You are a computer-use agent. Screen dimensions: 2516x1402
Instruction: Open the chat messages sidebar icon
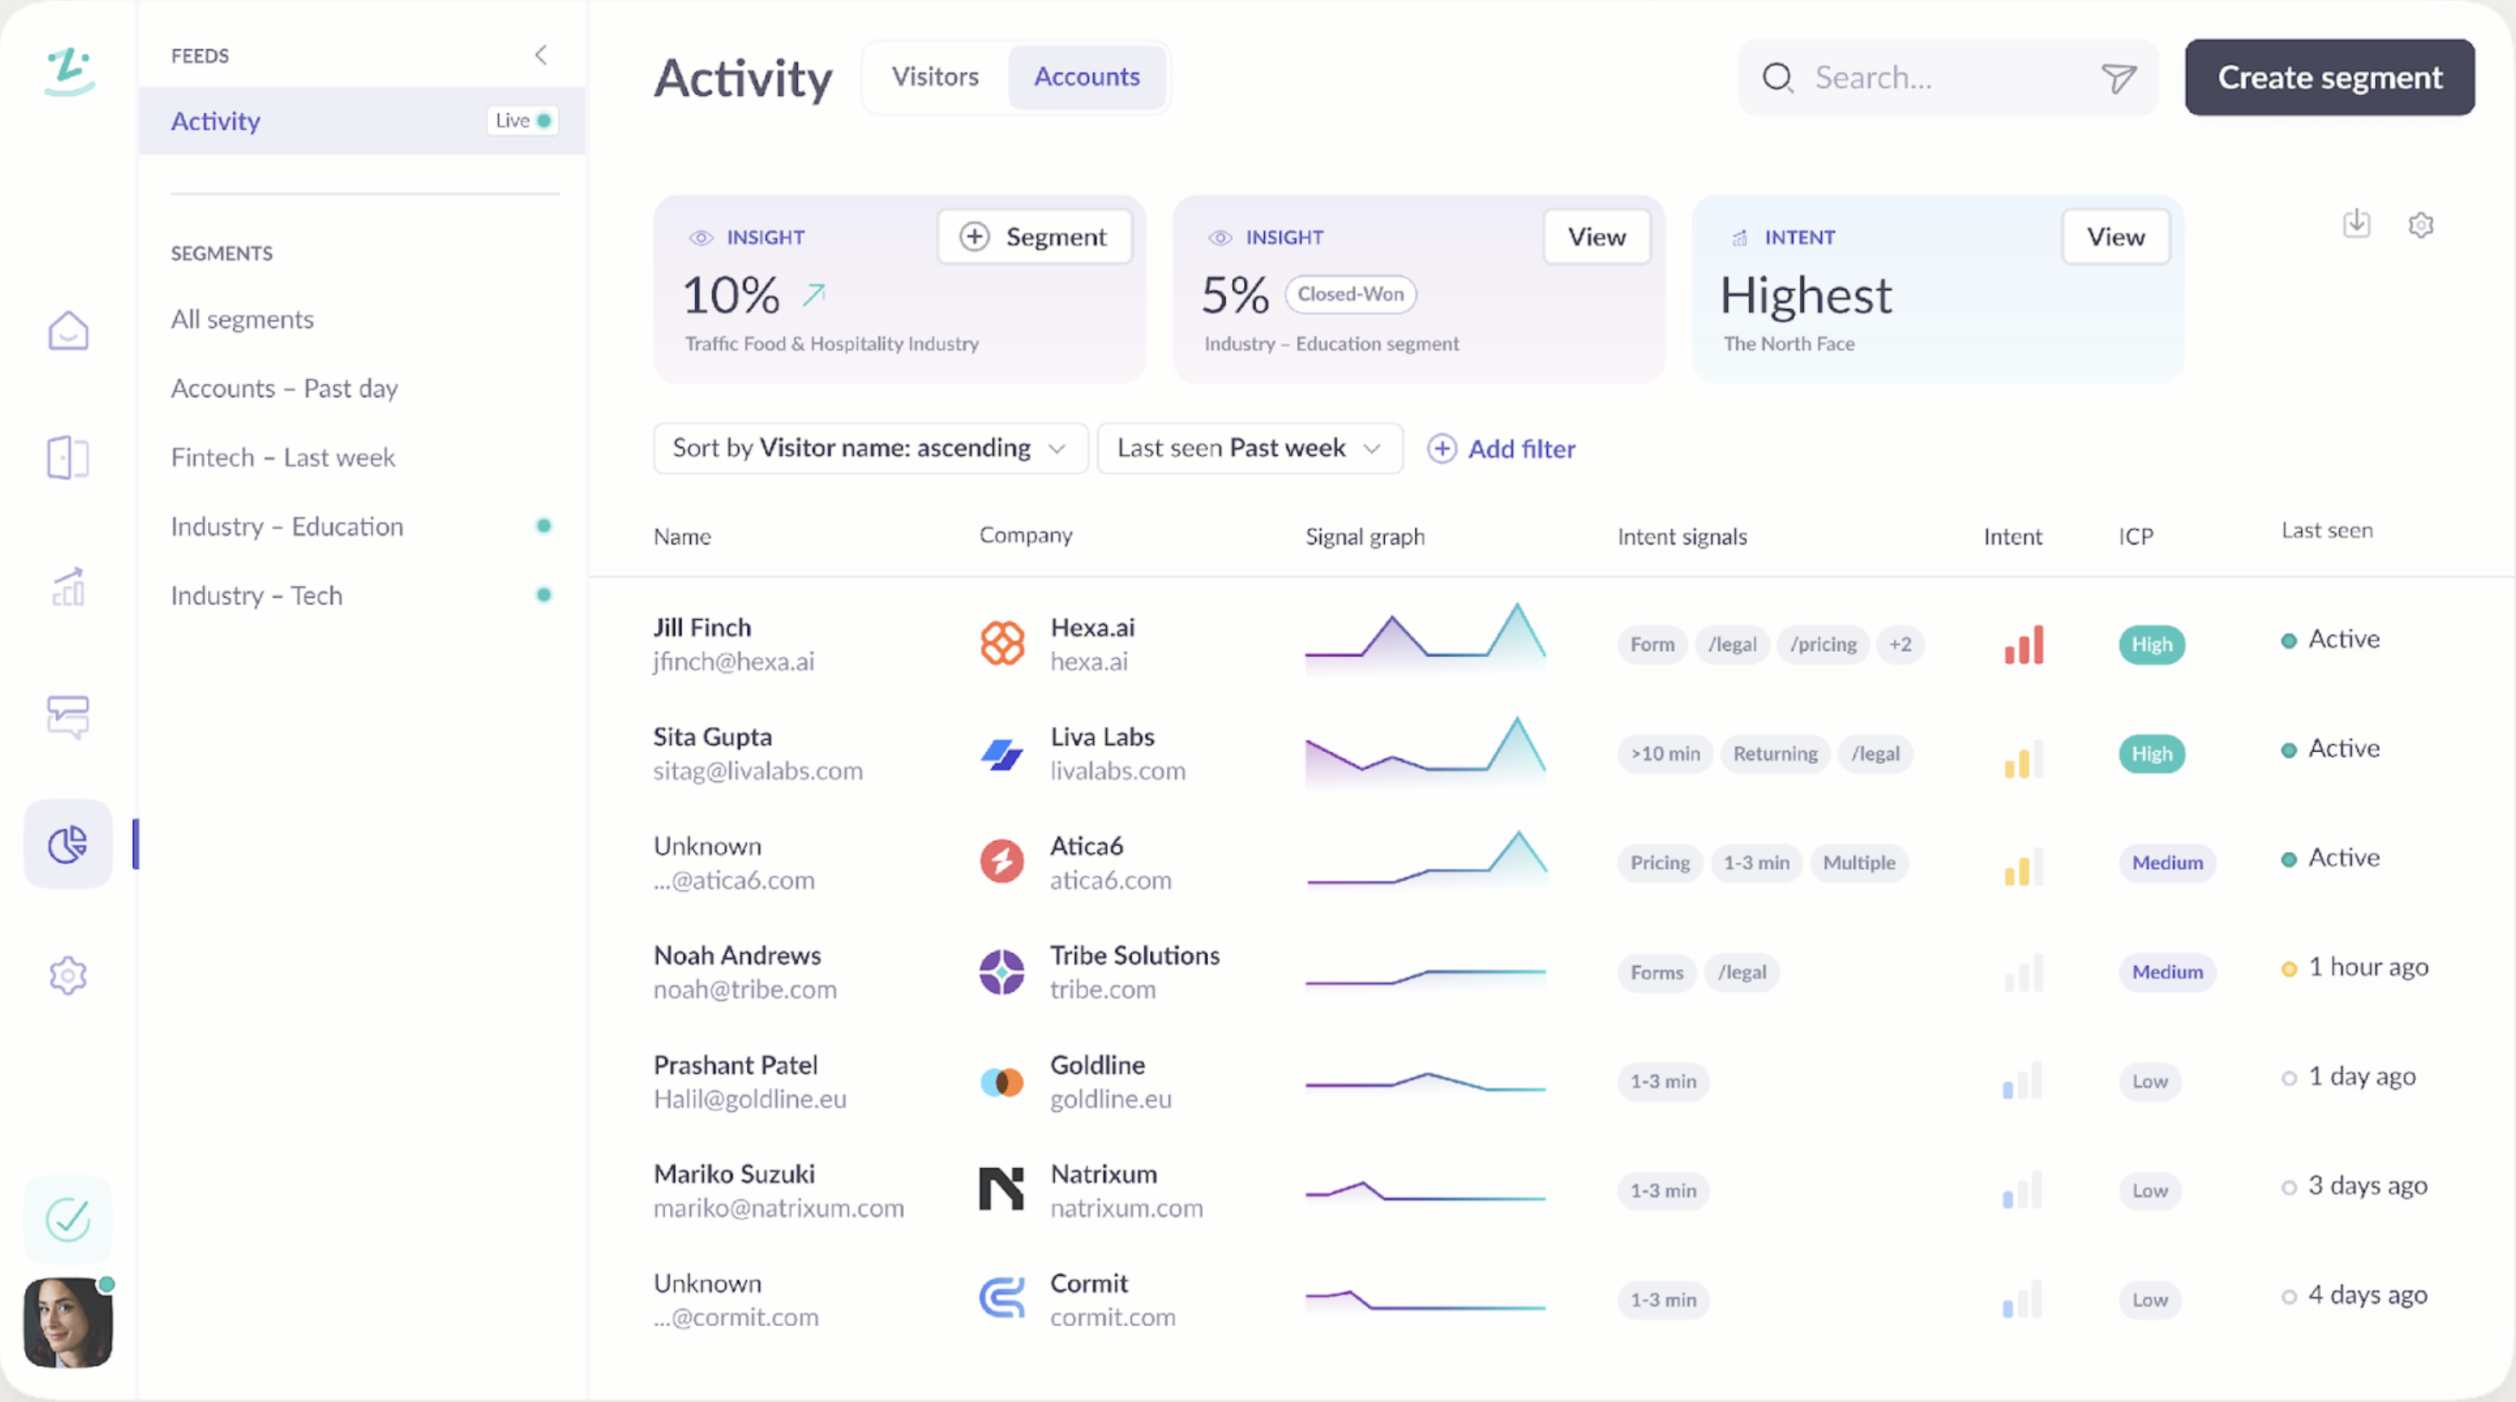click(68, 716)
